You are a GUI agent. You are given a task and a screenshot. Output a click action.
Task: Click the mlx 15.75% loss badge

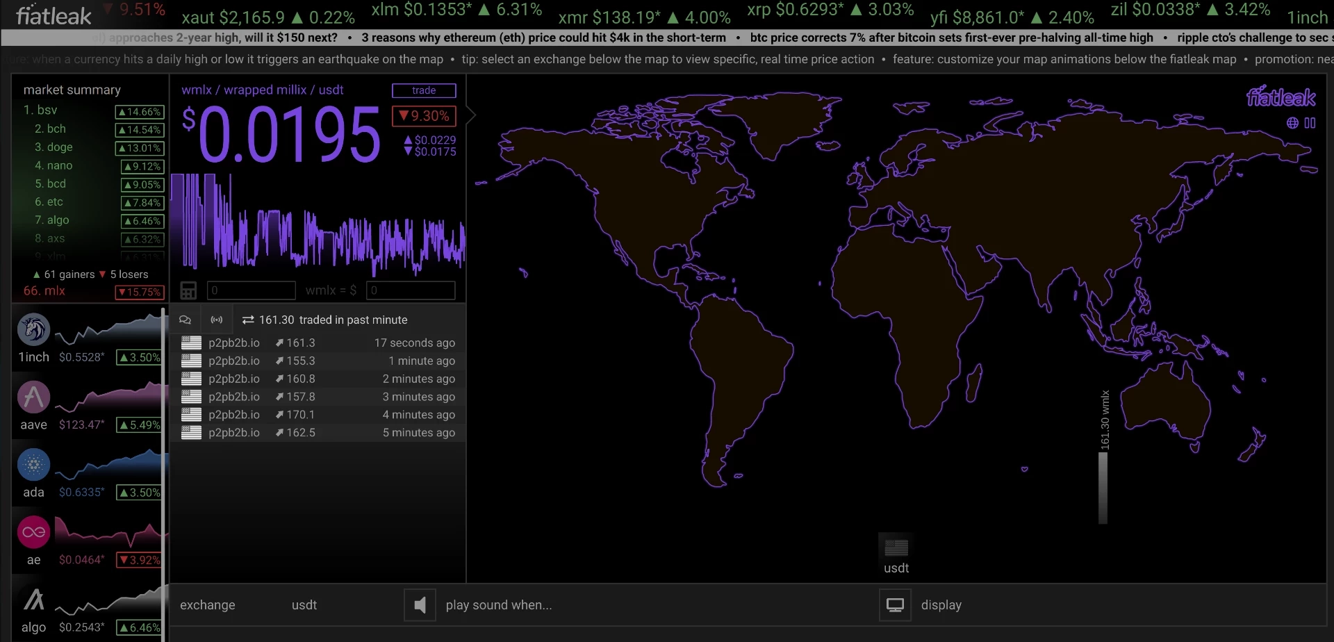[x=140, y=293]
